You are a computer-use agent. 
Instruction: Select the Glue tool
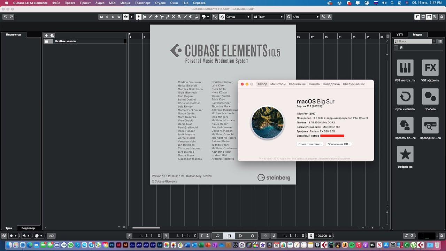pyautogui.click(x=168, y=17)
